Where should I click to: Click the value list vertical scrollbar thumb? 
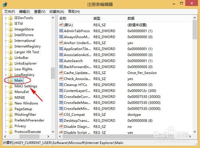click(195, 30)
